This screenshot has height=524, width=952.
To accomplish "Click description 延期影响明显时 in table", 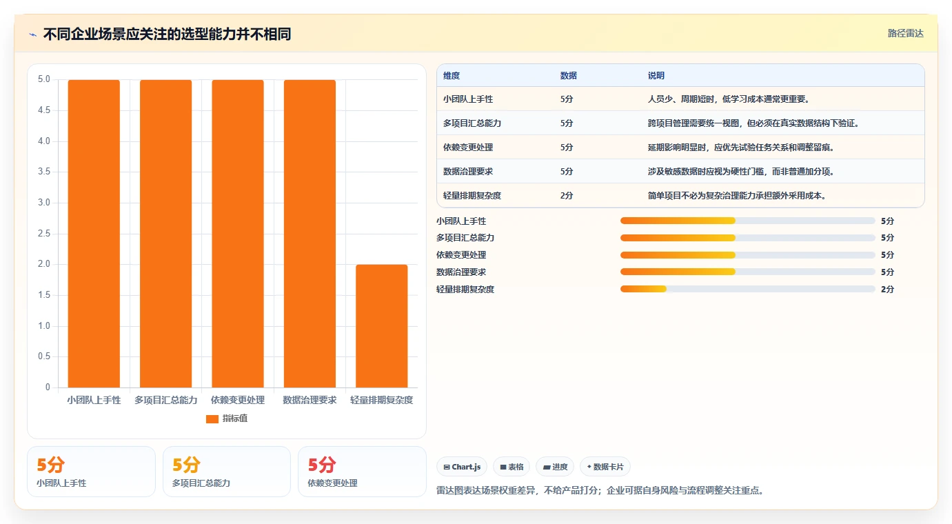I will click(741, 148).
